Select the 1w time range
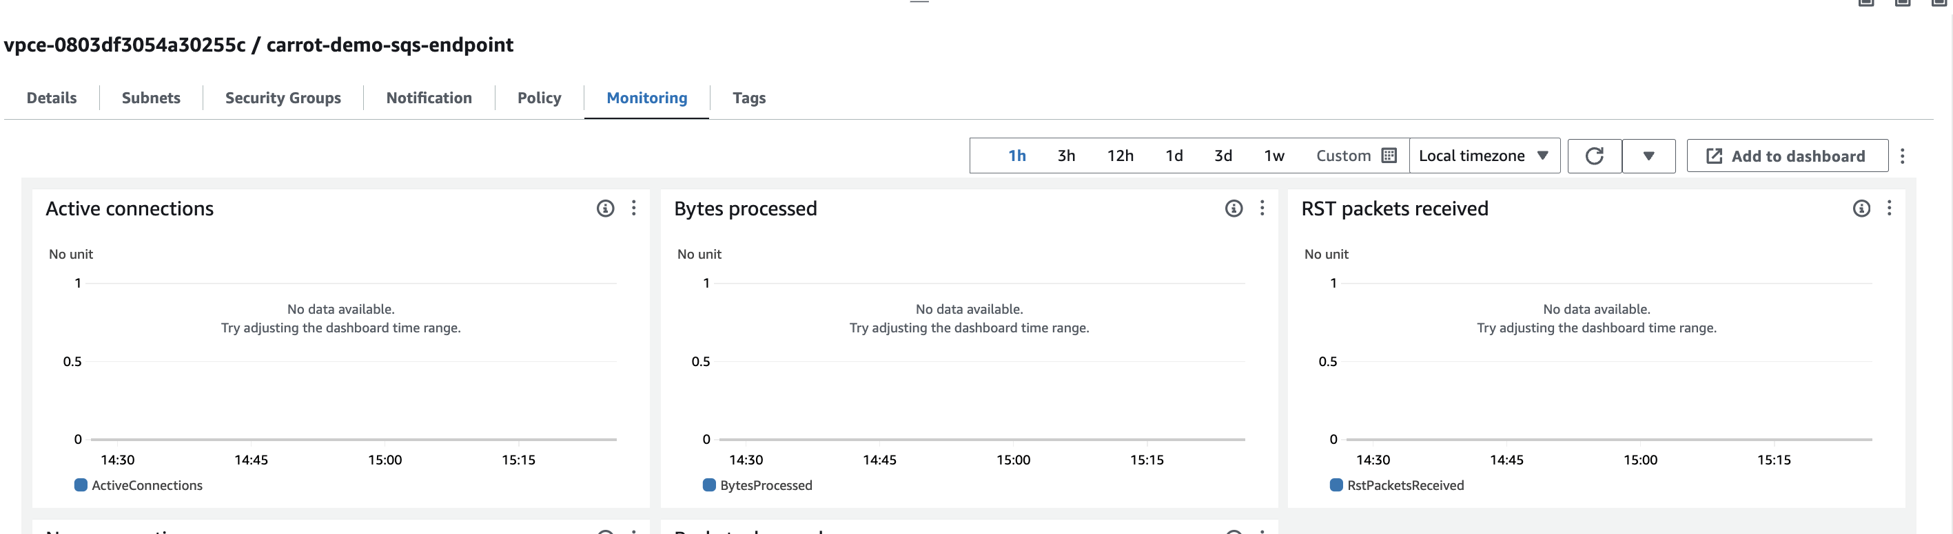 tap(1274, 156)
